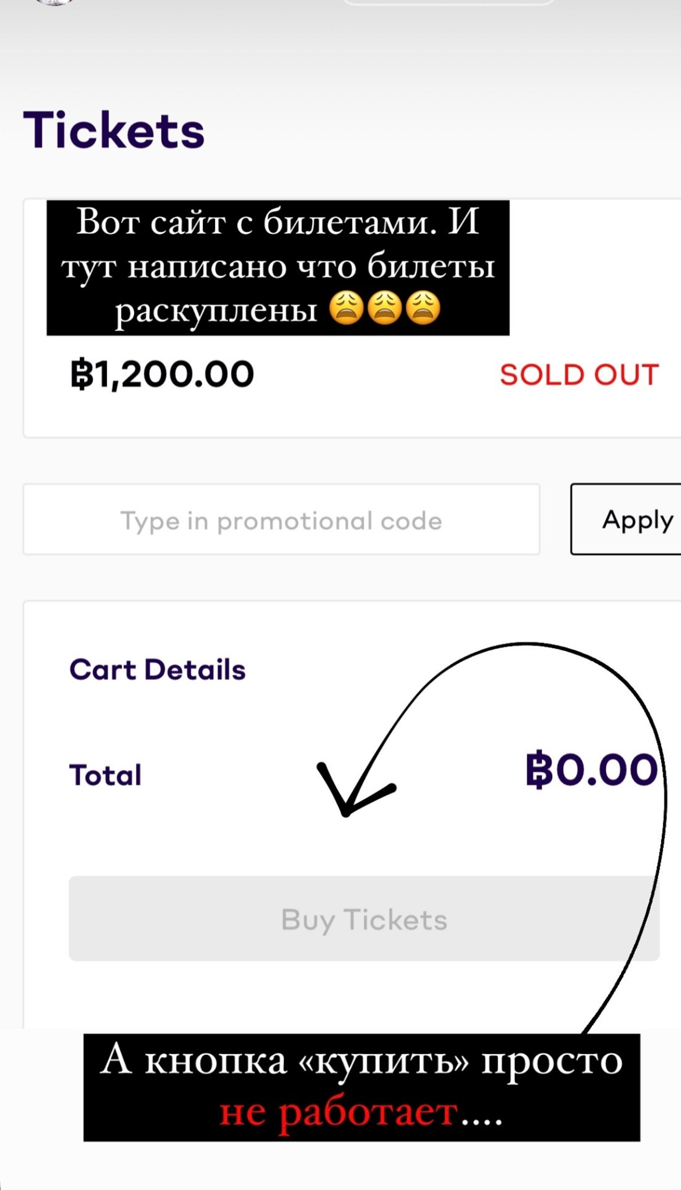Click the Cart Details heading
The image size is (681, 1190).
[x=157, y=670]
